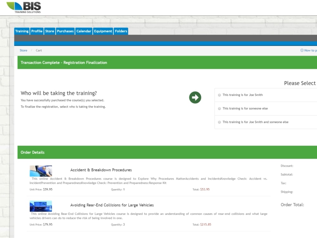Click the Store breadcrumb link
Image resolution: width=317 pixels, height=238 pixels.
pyautogui.click(x=23, y=50)
